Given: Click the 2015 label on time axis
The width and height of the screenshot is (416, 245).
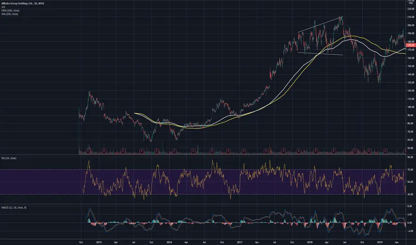Looking at the screenshot, I should coord(99,242).
